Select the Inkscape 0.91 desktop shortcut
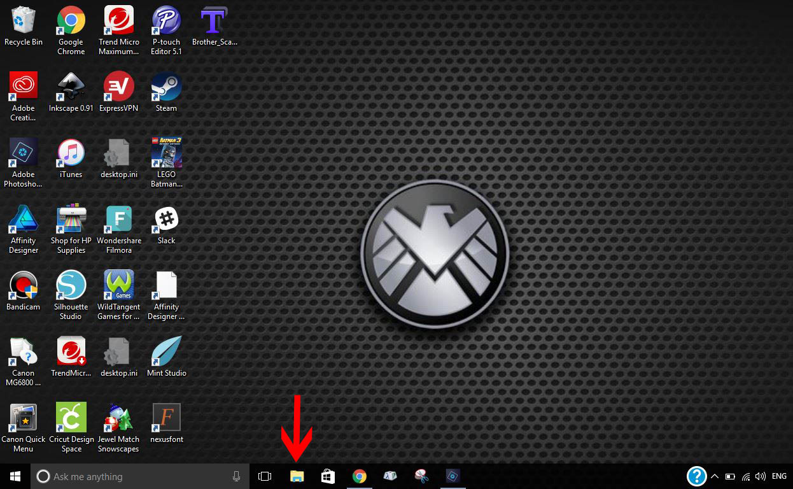Image resolution: width=793 pixels, height=489 pixels. pos(71,92)
